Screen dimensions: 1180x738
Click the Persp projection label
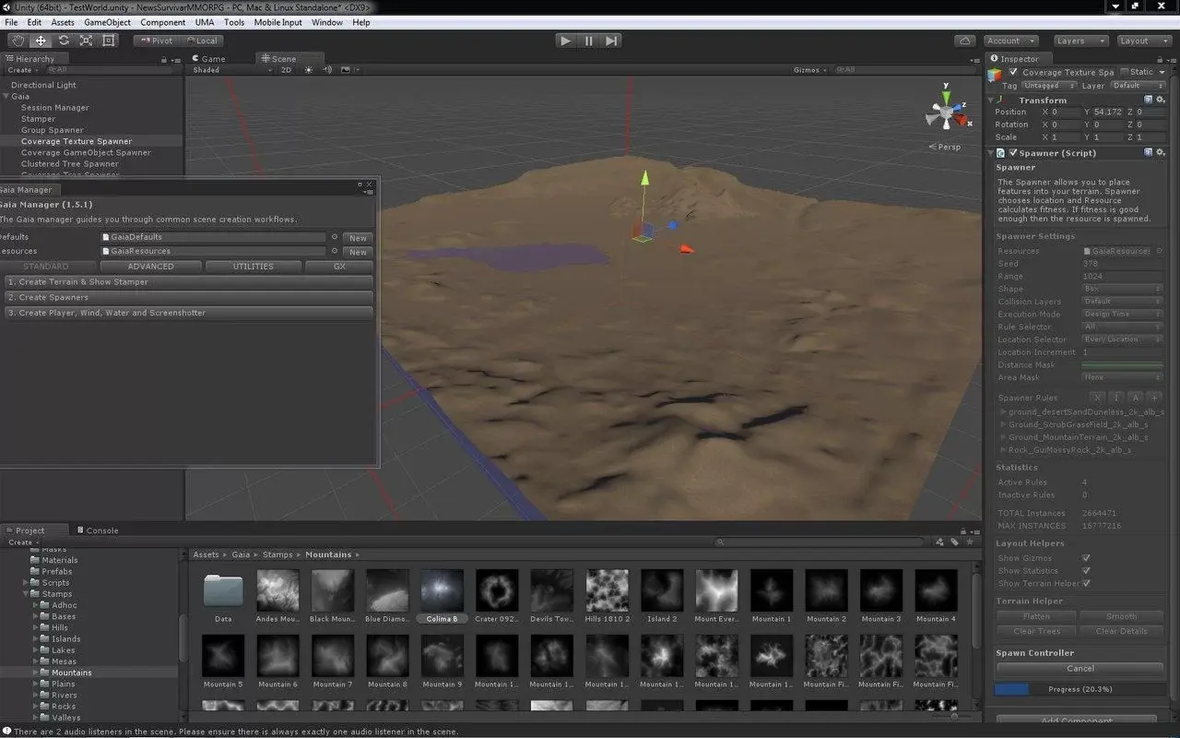(945, 147)
